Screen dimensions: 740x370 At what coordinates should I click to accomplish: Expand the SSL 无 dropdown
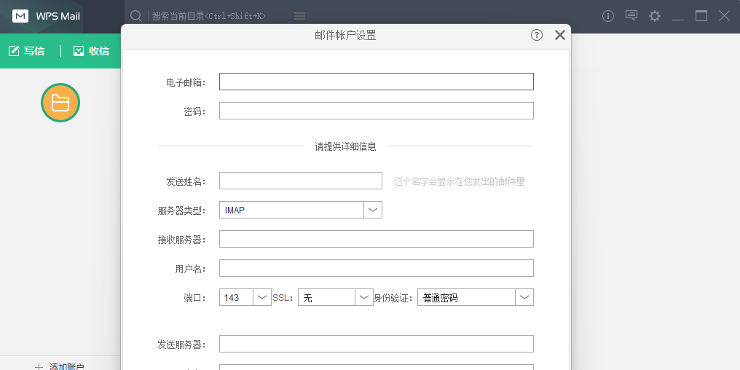[x=336, y=297]
